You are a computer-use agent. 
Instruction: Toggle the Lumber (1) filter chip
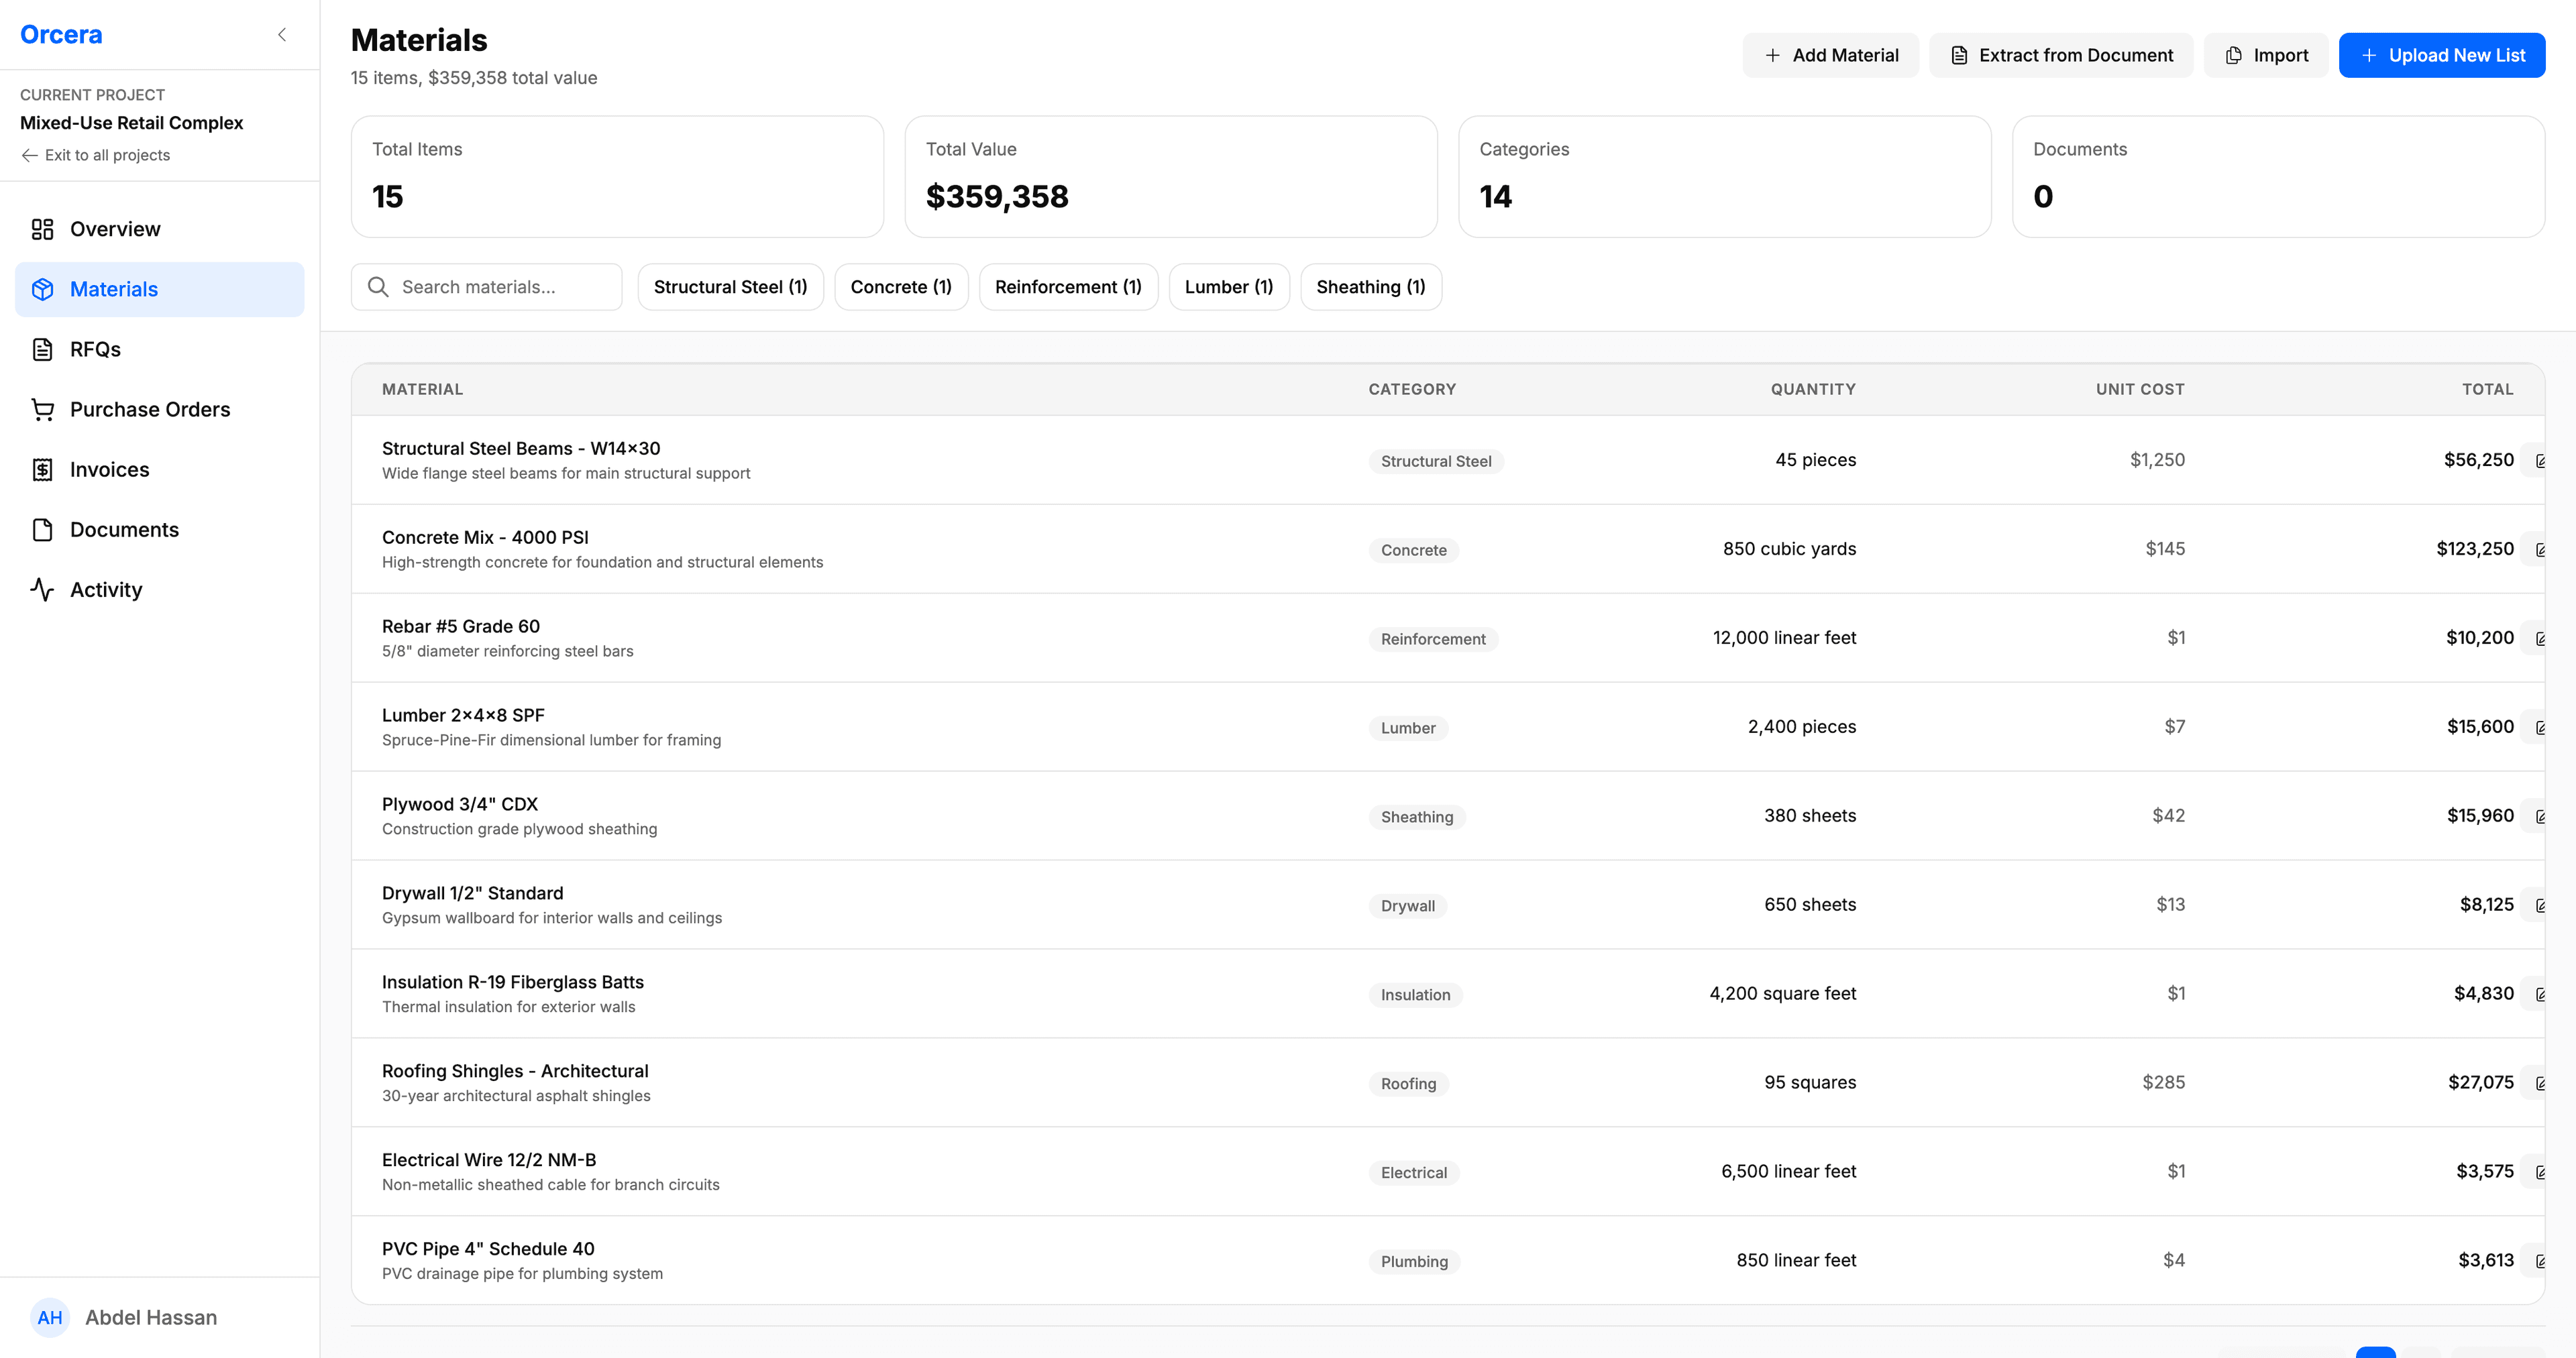click(x=1228, y=287)
